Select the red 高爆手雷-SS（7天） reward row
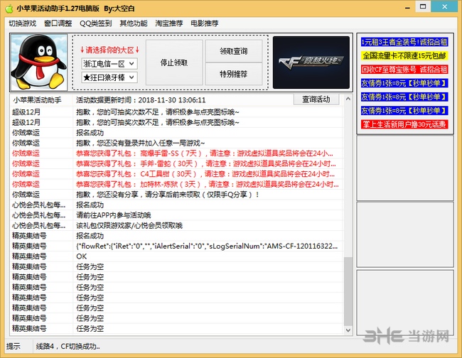This screenshot has height=358, width=462. (x=176, y=153)
